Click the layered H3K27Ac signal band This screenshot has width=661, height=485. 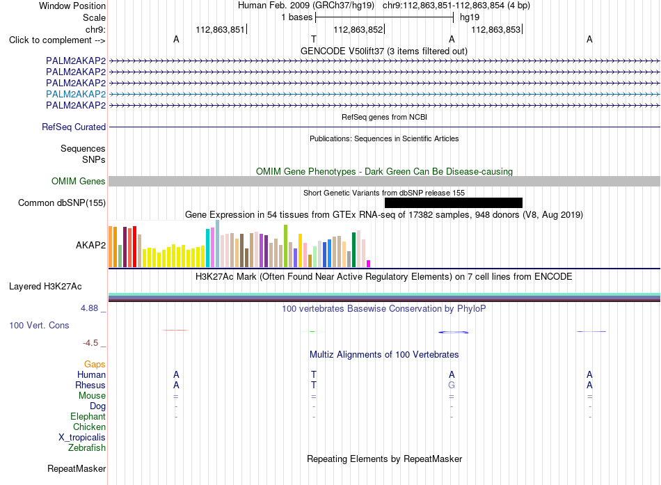click(384, 297)
